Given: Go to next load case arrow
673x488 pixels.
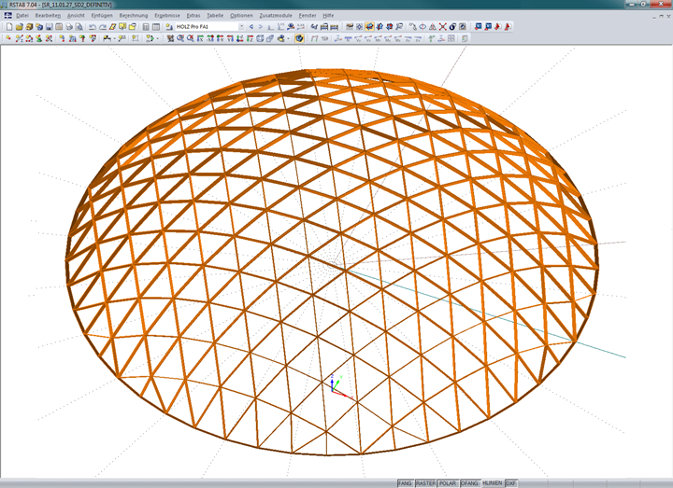Looking at the screenshot, I should point(261,26).
